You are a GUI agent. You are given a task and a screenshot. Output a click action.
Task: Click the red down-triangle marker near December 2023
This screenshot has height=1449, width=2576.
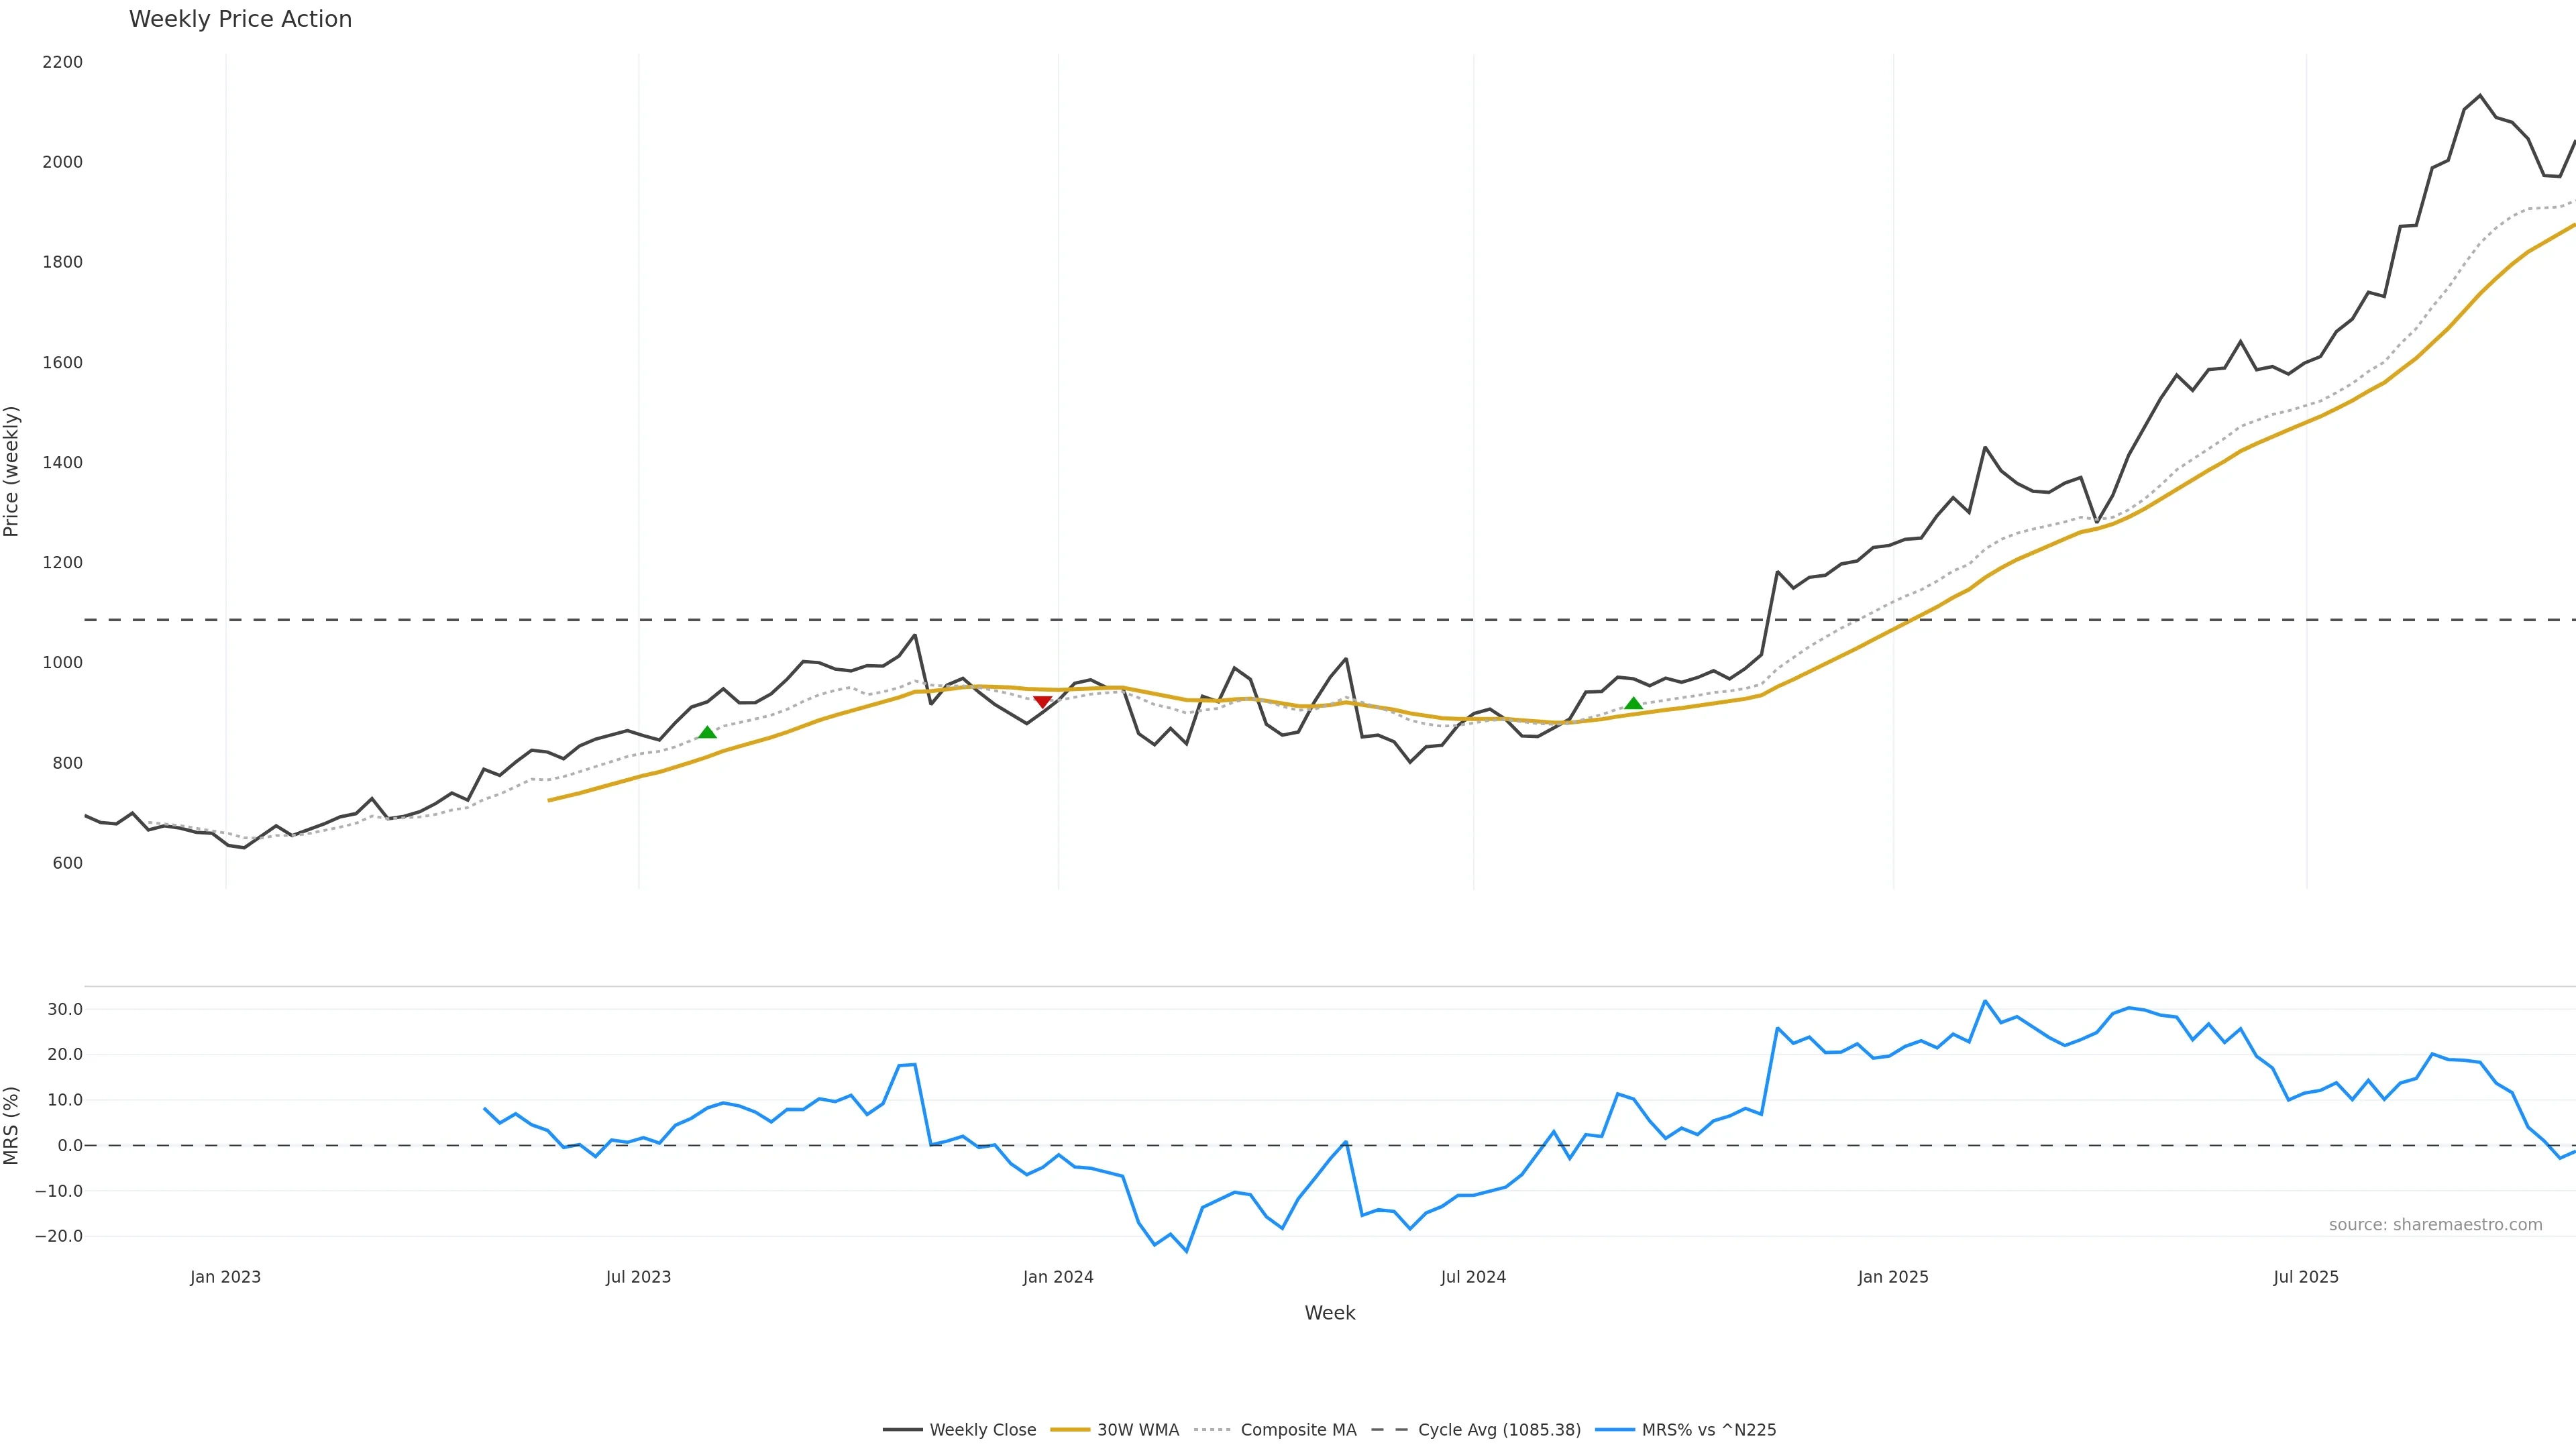[1042, 702]
